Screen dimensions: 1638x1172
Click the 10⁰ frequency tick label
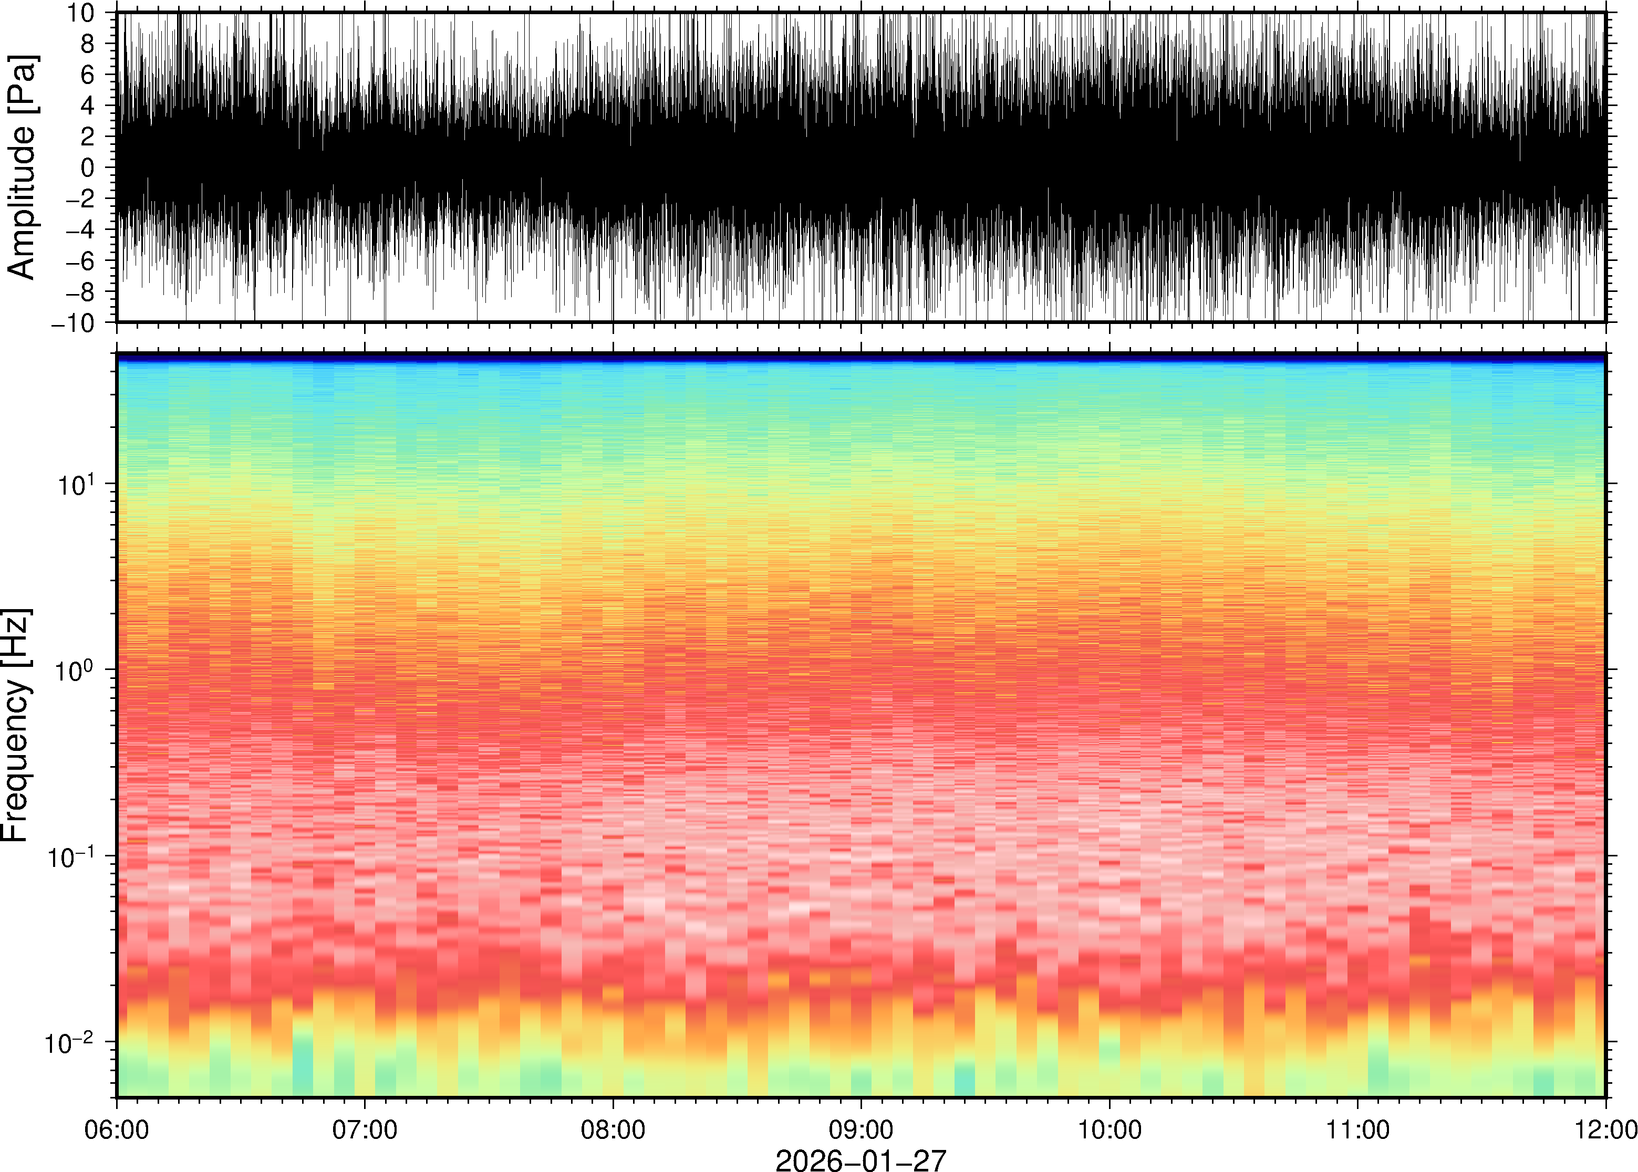(x=75, y=669)
